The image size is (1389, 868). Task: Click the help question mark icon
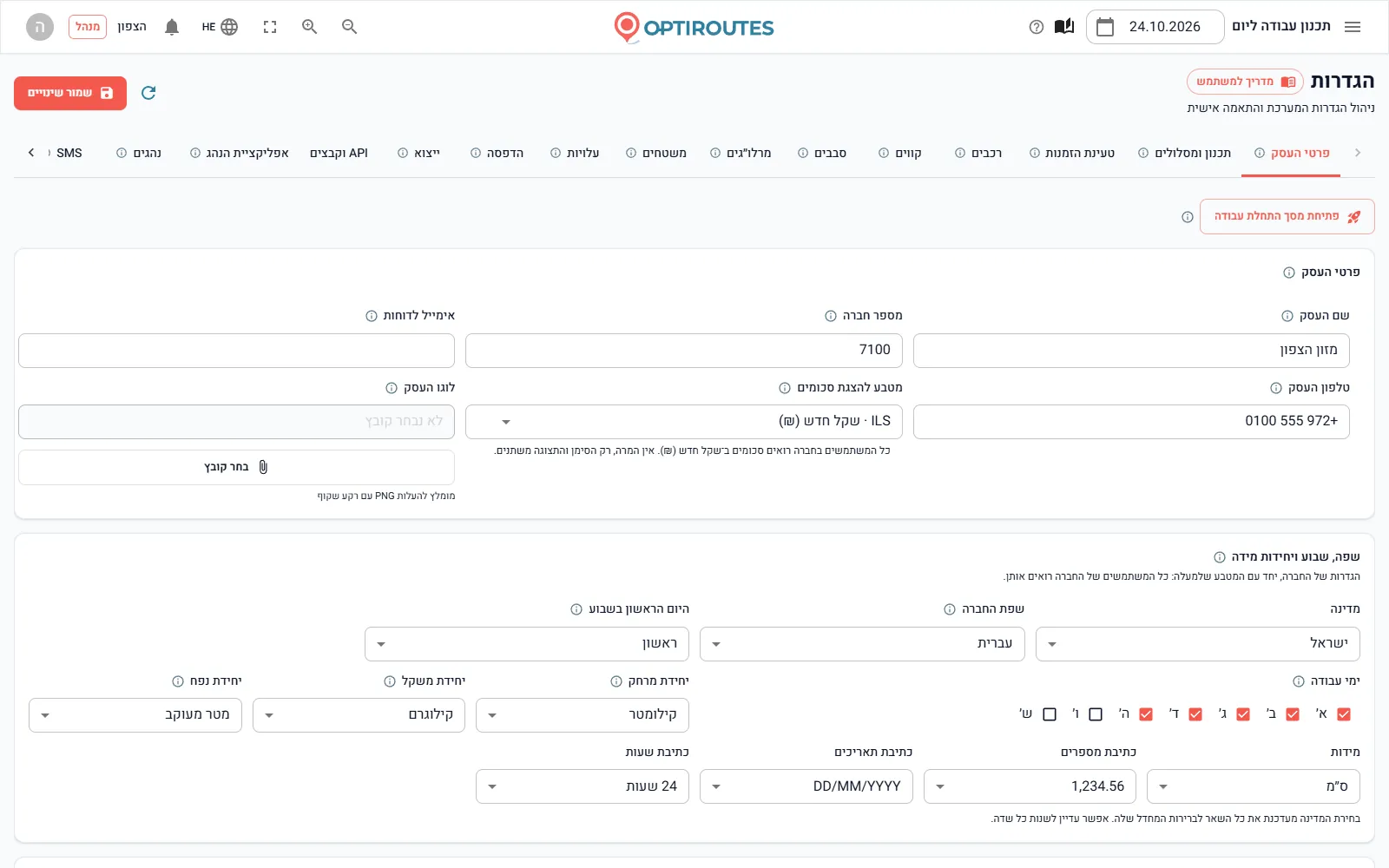tap(1036, 27)
